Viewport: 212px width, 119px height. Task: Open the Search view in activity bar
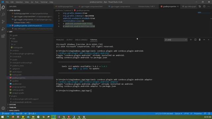coord(3,15)
